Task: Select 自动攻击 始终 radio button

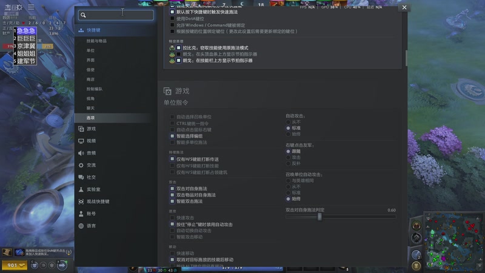Action: [x=289, y=134]
